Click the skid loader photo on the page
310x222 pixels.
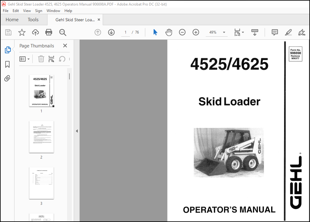click(x=229, y=152)
